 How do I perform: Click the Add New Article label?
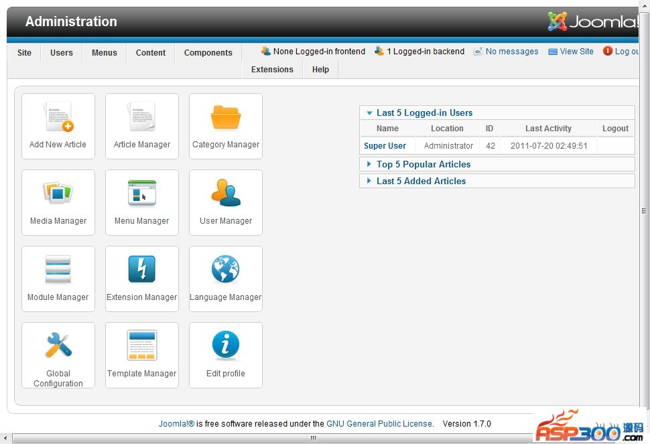point(58,145)
